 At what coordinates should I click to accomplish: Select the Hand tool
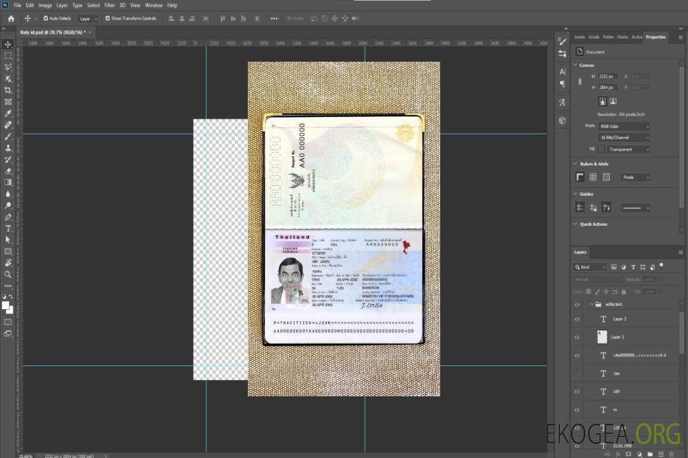8,263
